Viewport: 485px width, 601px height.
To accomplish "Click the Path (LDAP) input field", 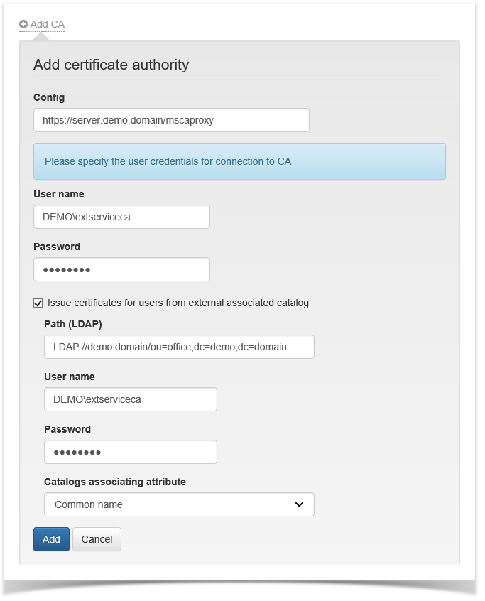I will click(x=179, y=347).
